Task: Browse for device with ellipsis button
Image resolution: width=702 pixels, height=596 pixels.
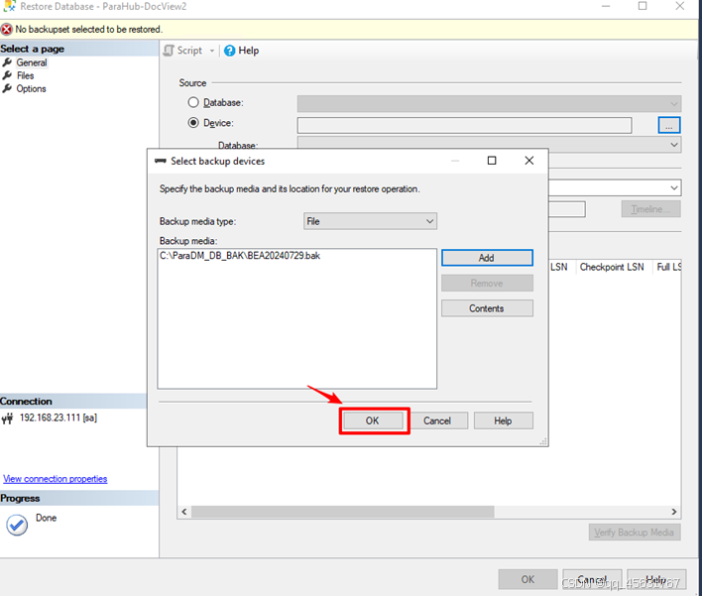Action: coord(669,125)
